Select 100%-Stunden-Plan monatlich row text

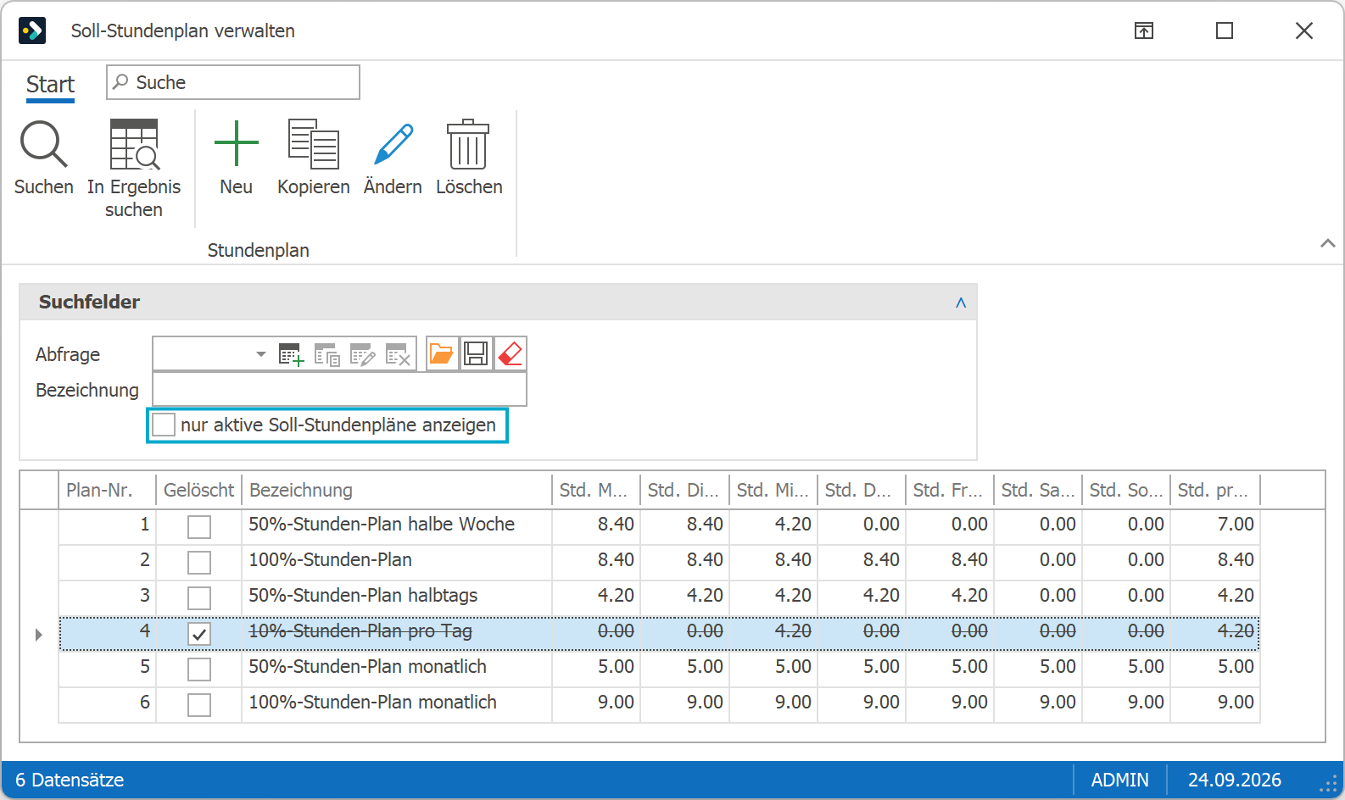pos(372,703)
